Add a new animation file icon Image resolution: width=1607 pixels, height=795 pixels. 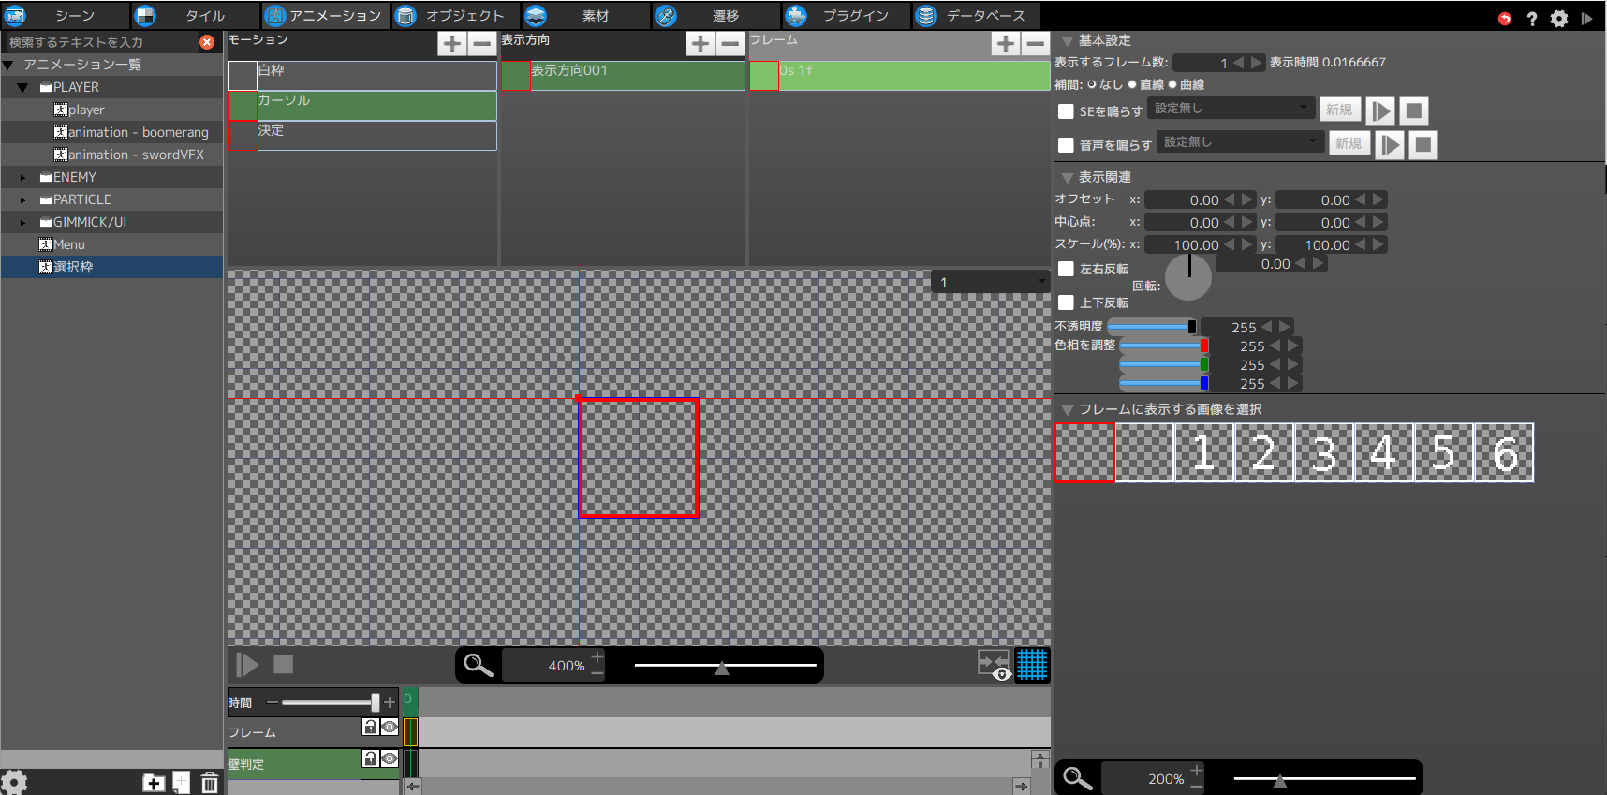tap(182, 783)
